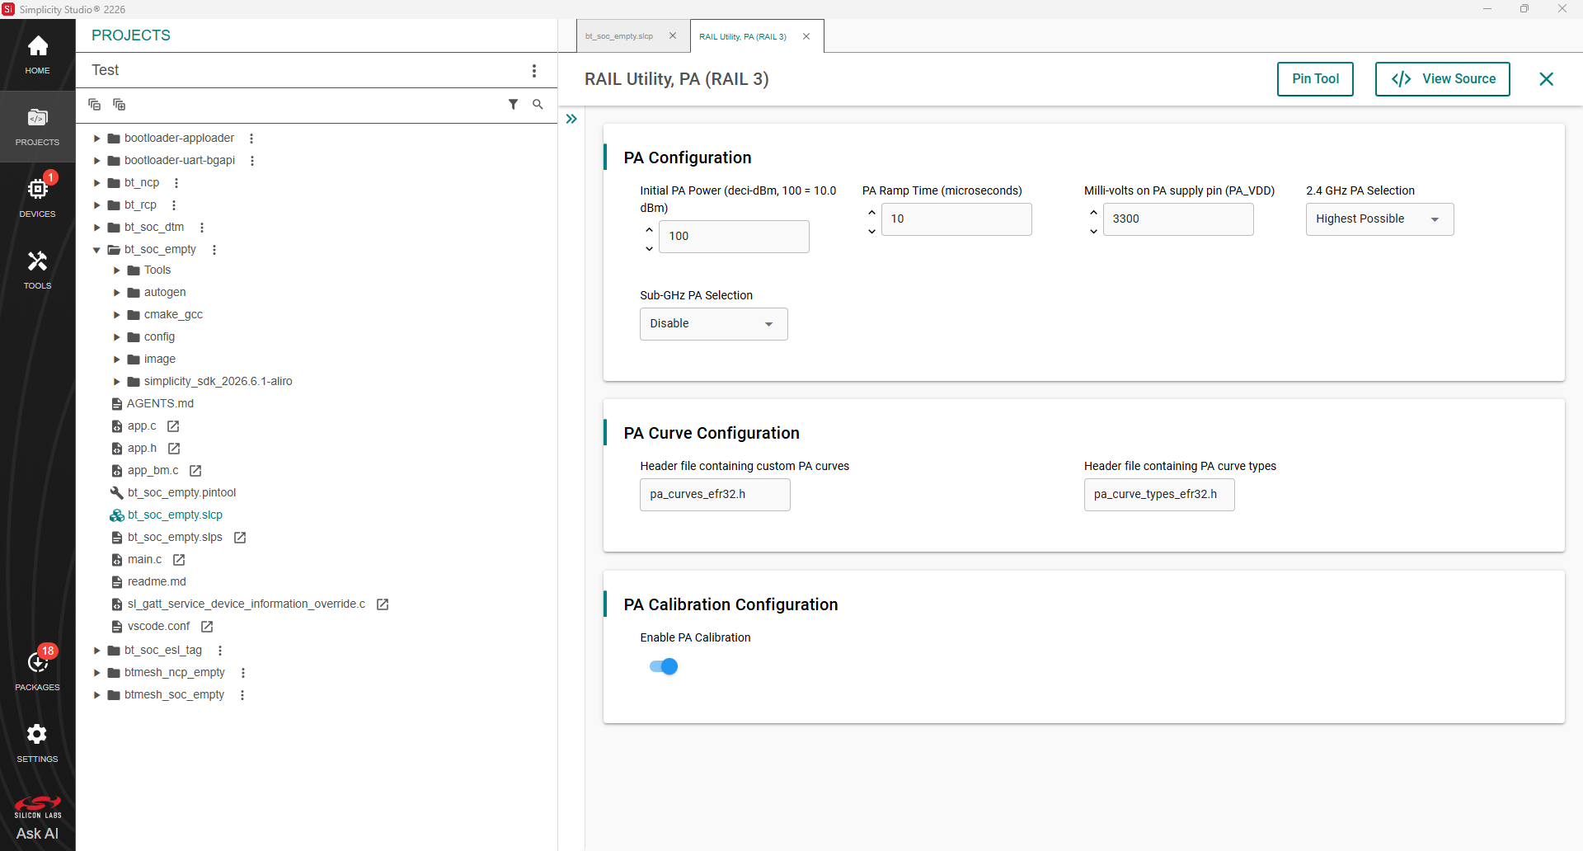Screen dimensions: 1583x851
Task: Click the custom PA curves header field
Action: click(715, 495)
